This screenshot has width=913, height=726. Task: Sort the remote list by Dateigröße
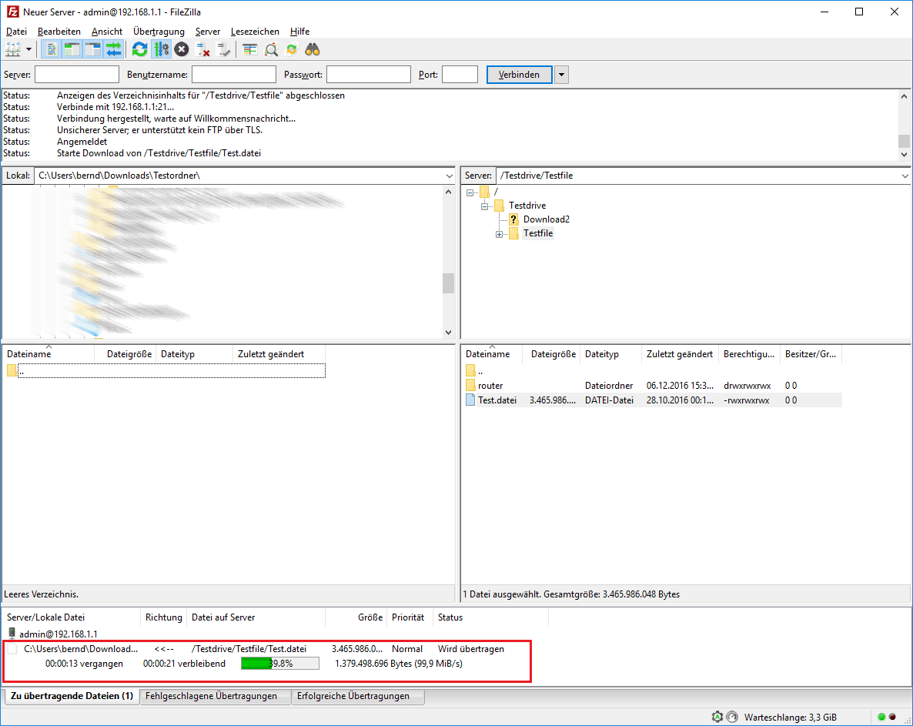click(553, 354)
